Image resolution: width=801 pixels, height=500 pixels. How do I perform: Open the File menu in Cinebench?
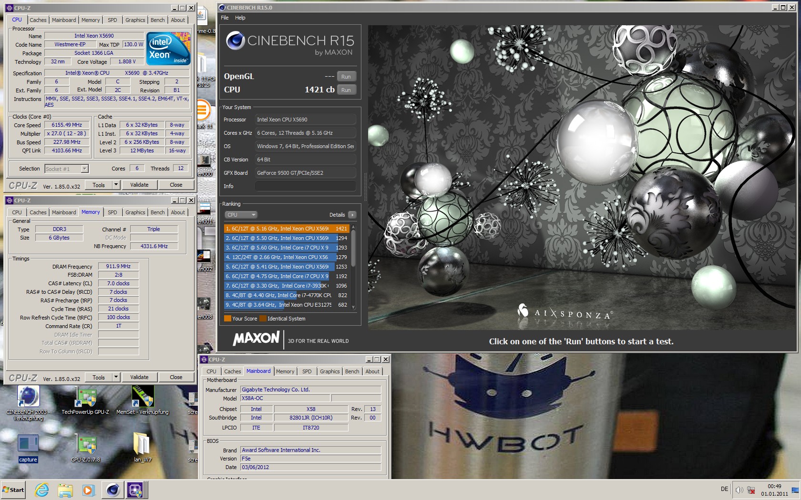[225, 18]
